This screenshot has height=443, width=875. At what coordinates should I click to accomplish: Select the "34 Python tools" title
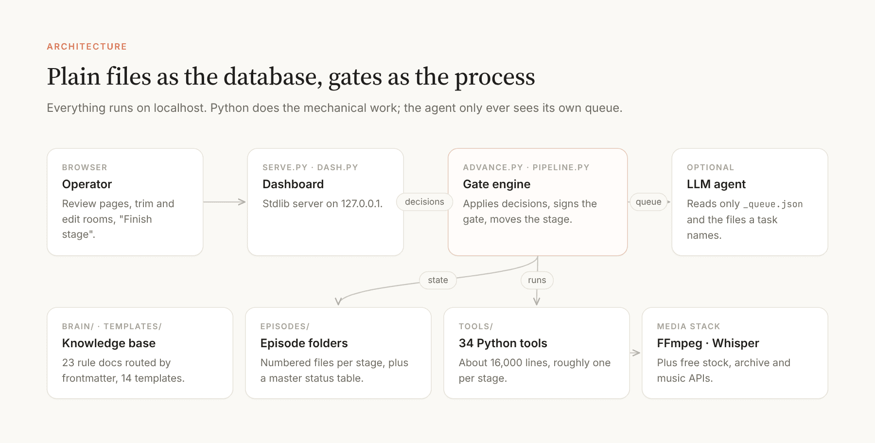point(503,343)
